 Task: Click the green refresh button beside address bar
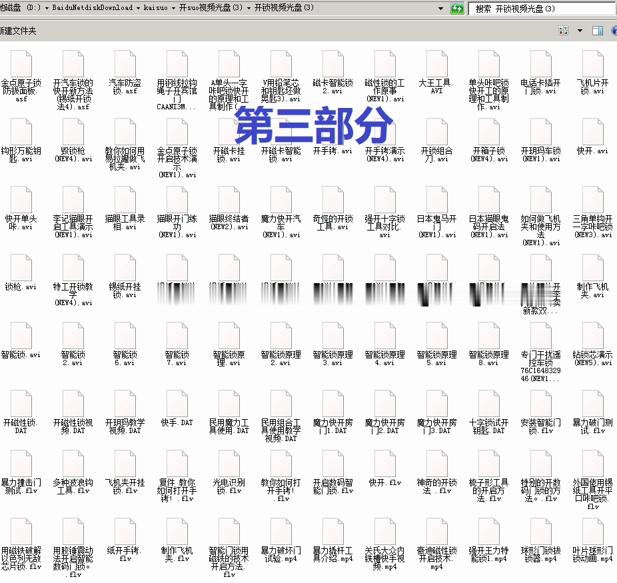tap(457, 8)
